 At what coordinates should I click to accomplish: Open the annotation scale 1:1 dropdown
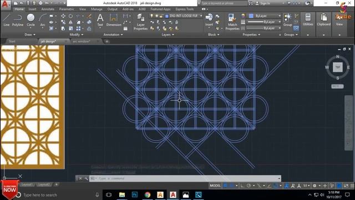pos(306,186)
